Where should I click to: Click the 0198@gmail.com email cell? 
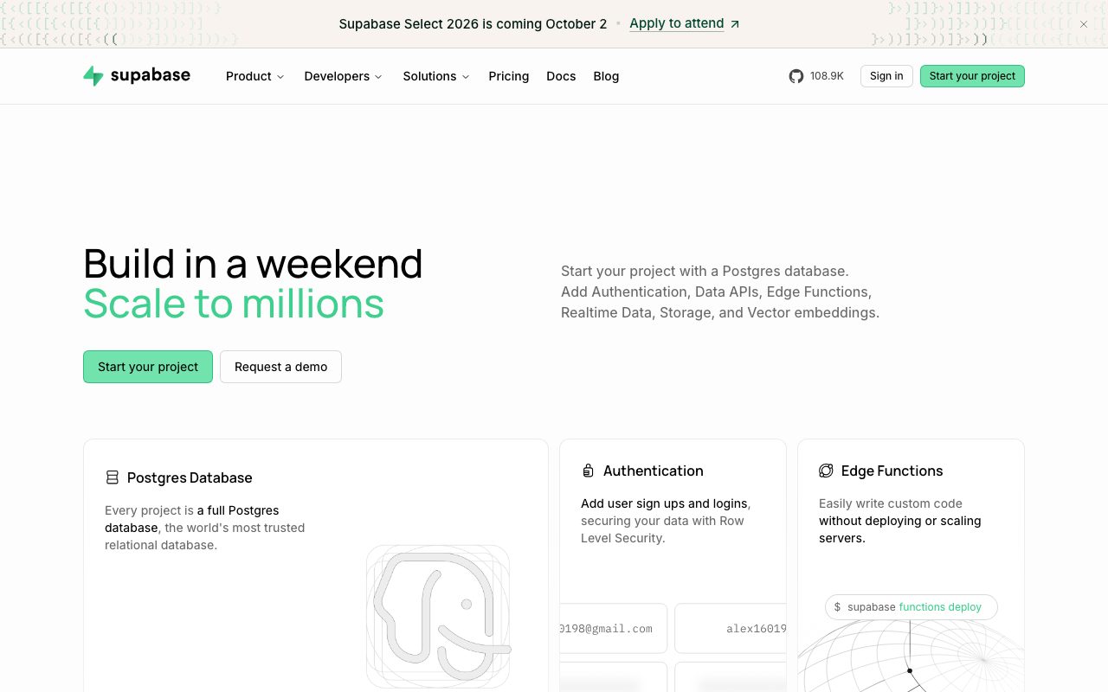point(613,629)
